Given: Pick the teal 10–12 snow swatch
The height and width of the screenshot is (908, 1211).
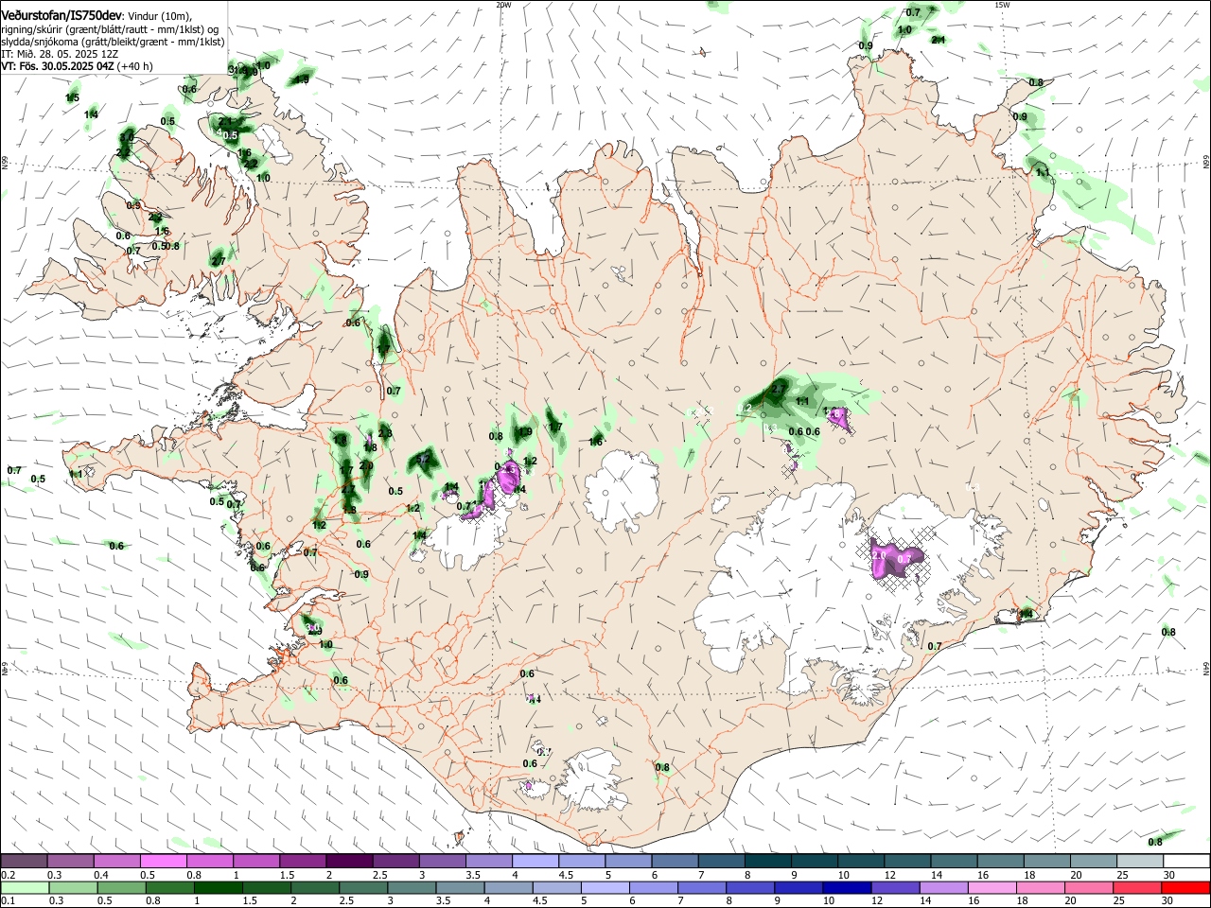Looking at the screenshot, I should click(x=861, y=862).
